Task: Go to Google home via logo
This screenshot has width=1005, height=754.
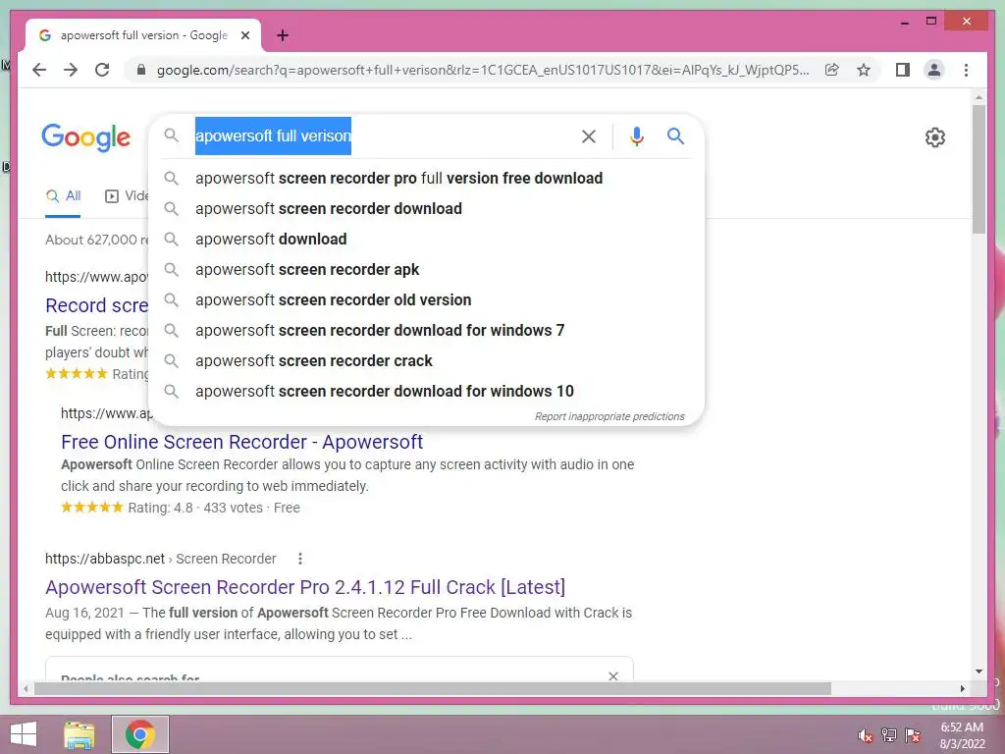Action: (86, 137)
